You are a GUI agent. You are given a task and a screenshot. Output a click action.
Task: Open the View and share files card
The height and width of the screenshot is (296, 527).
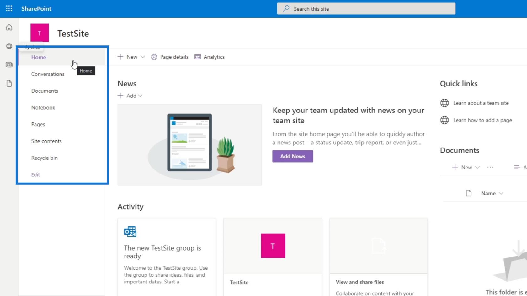point(379,257)
